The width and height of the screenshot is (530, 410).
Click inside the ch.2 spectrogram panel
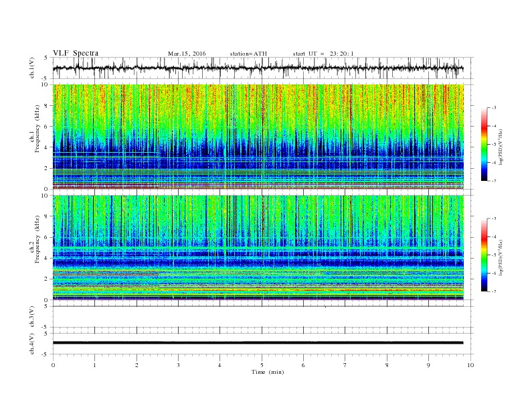[258, 248]
